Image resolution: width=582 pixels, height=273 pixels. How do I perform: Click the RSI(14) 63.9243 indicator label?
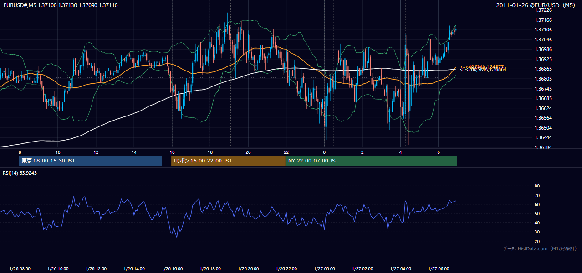coord(20,173)
